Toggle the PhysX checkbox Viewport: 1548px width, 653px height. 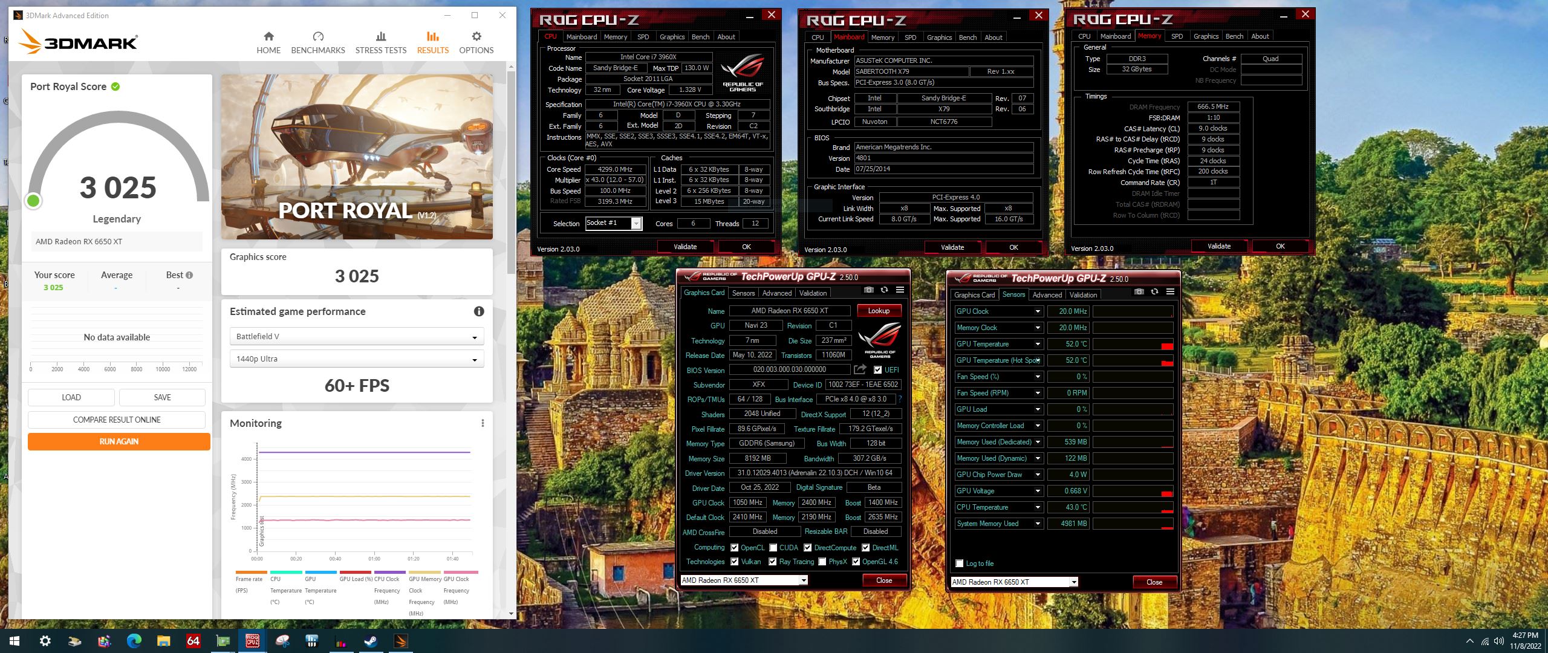pos(822,562)
